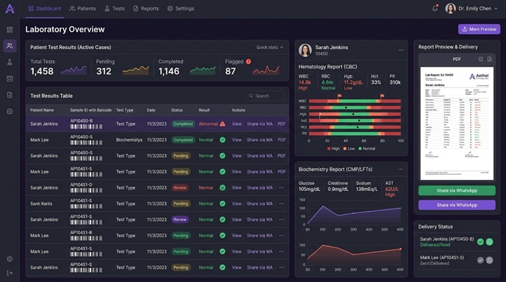Click the first PDF preview toolbar icon
506x282 pixels.
481,59
